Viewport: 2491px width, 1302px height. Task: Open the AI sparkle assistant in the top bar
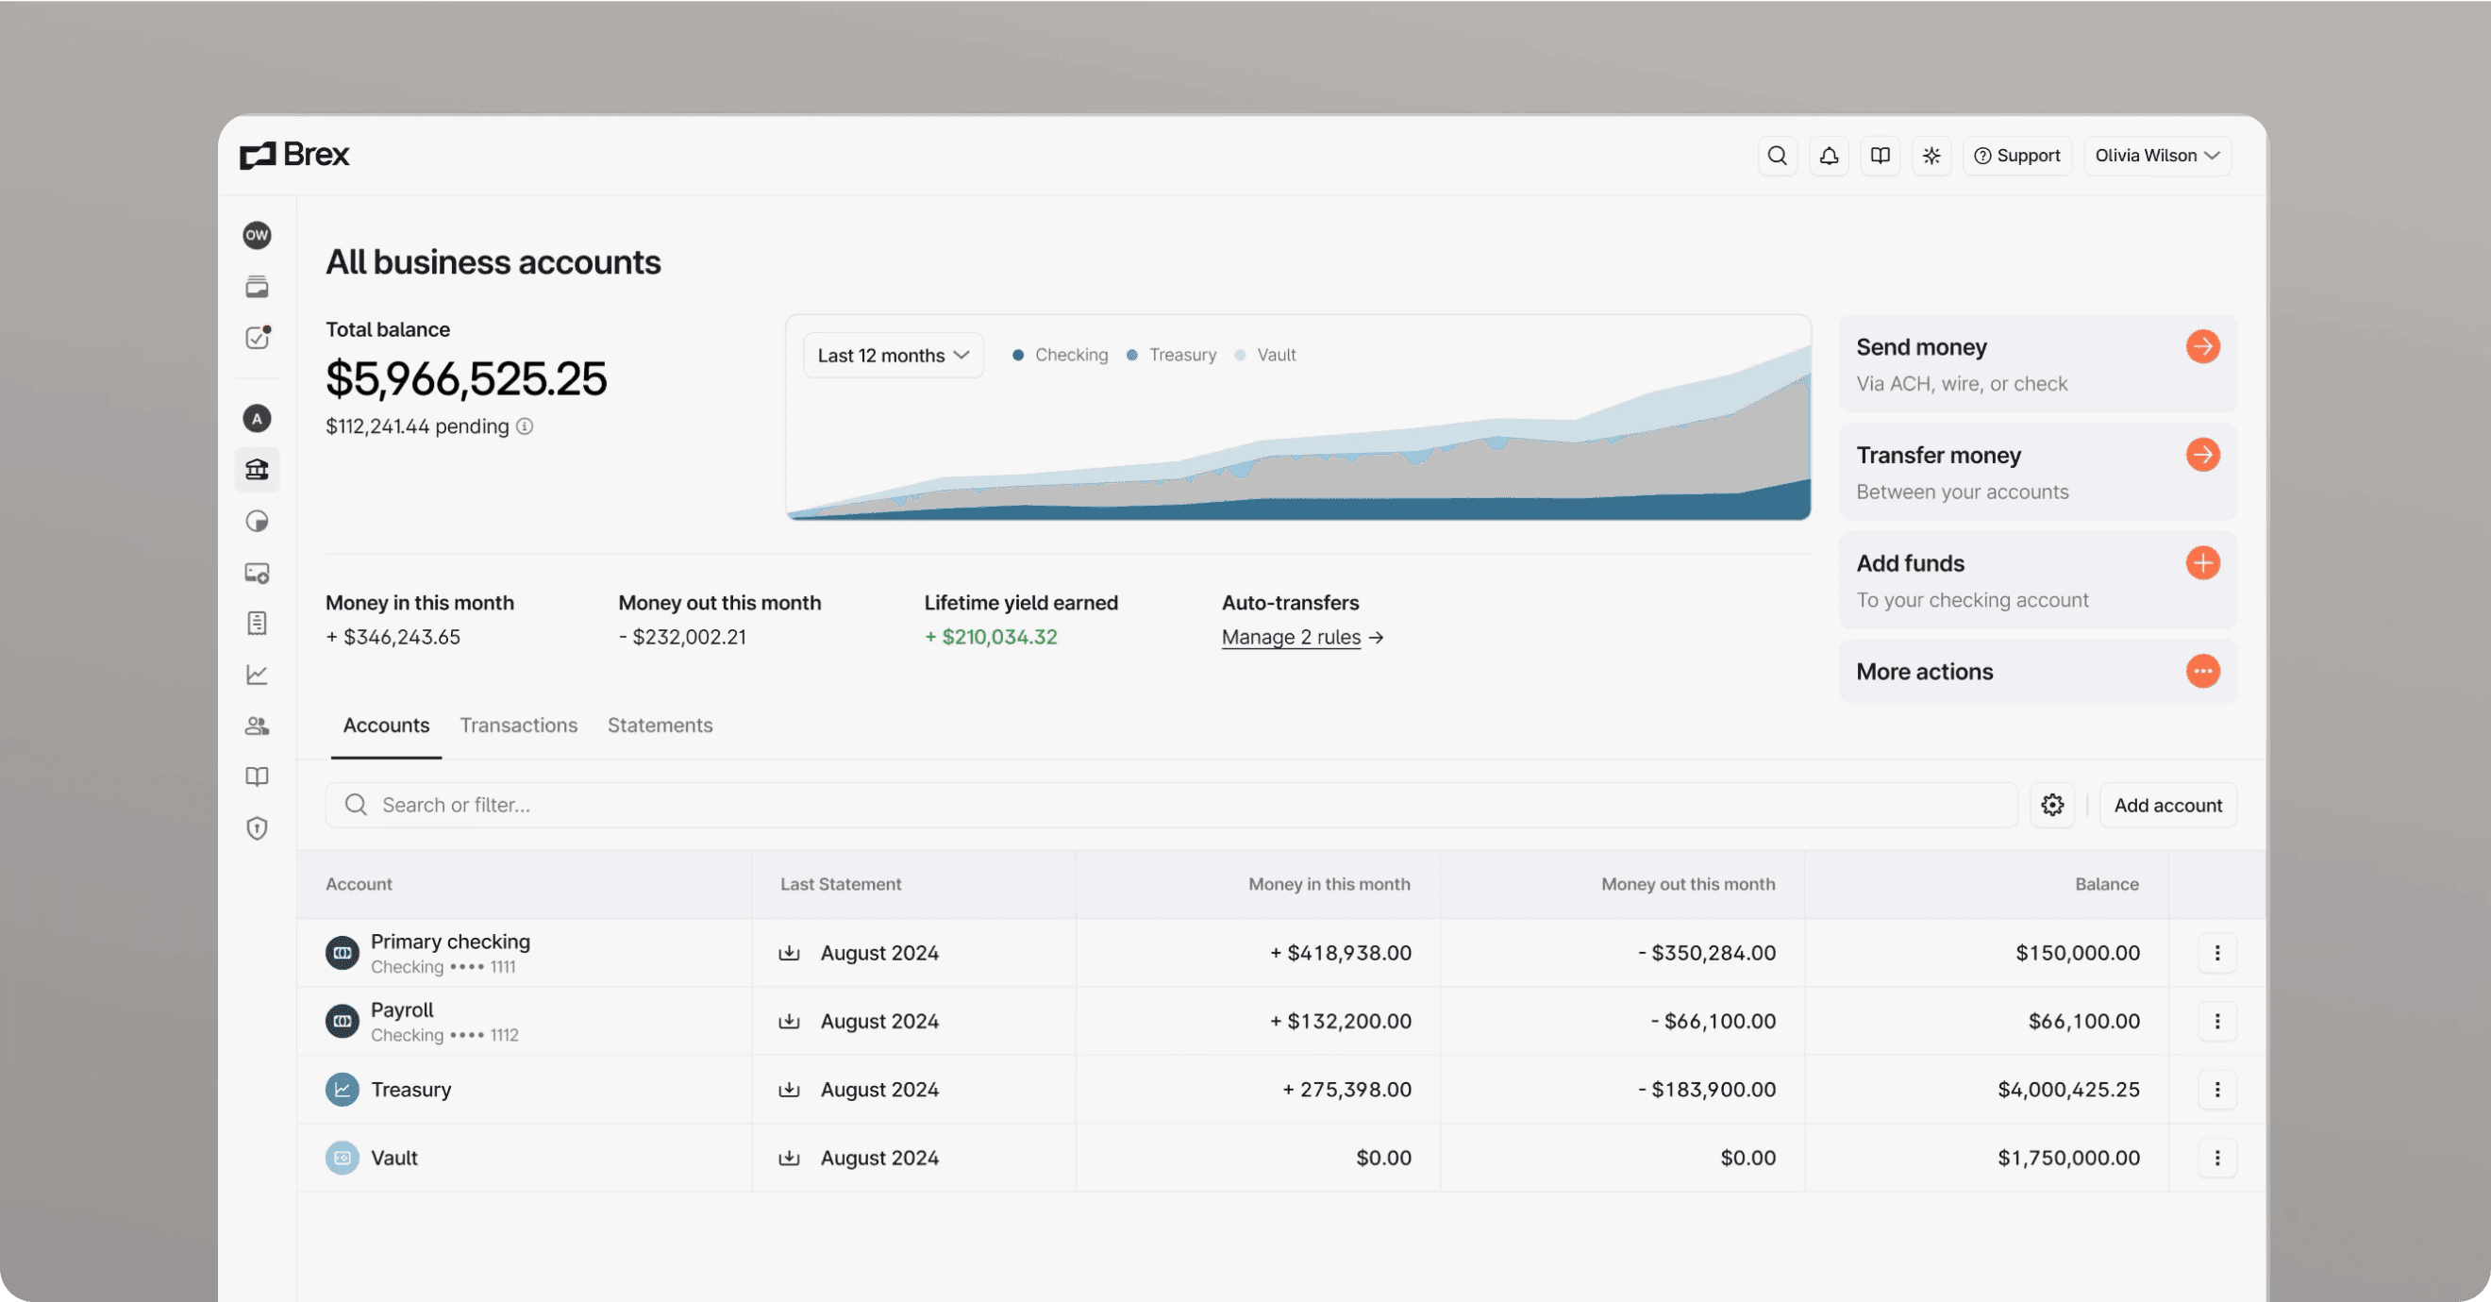click(1931, 155)
